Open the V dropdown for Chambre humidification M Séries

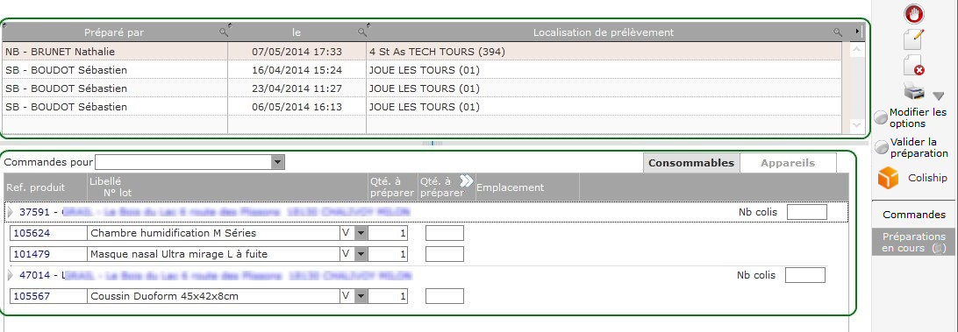coord(361,233)
